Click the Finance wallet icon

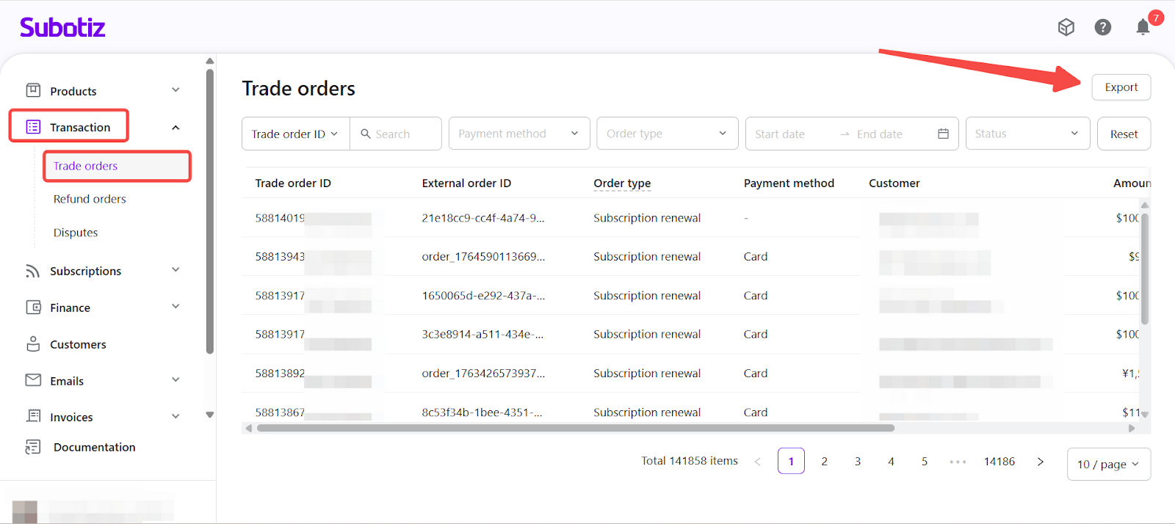coord(33,308)
